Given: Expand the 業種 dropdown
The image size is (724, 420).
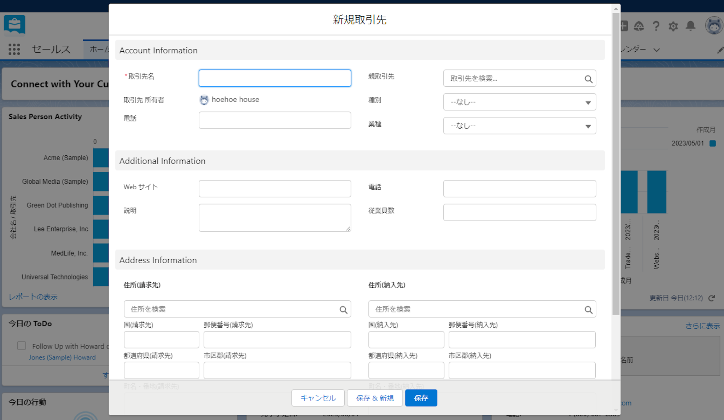Looking at the screenshot, I should [519, 126].
